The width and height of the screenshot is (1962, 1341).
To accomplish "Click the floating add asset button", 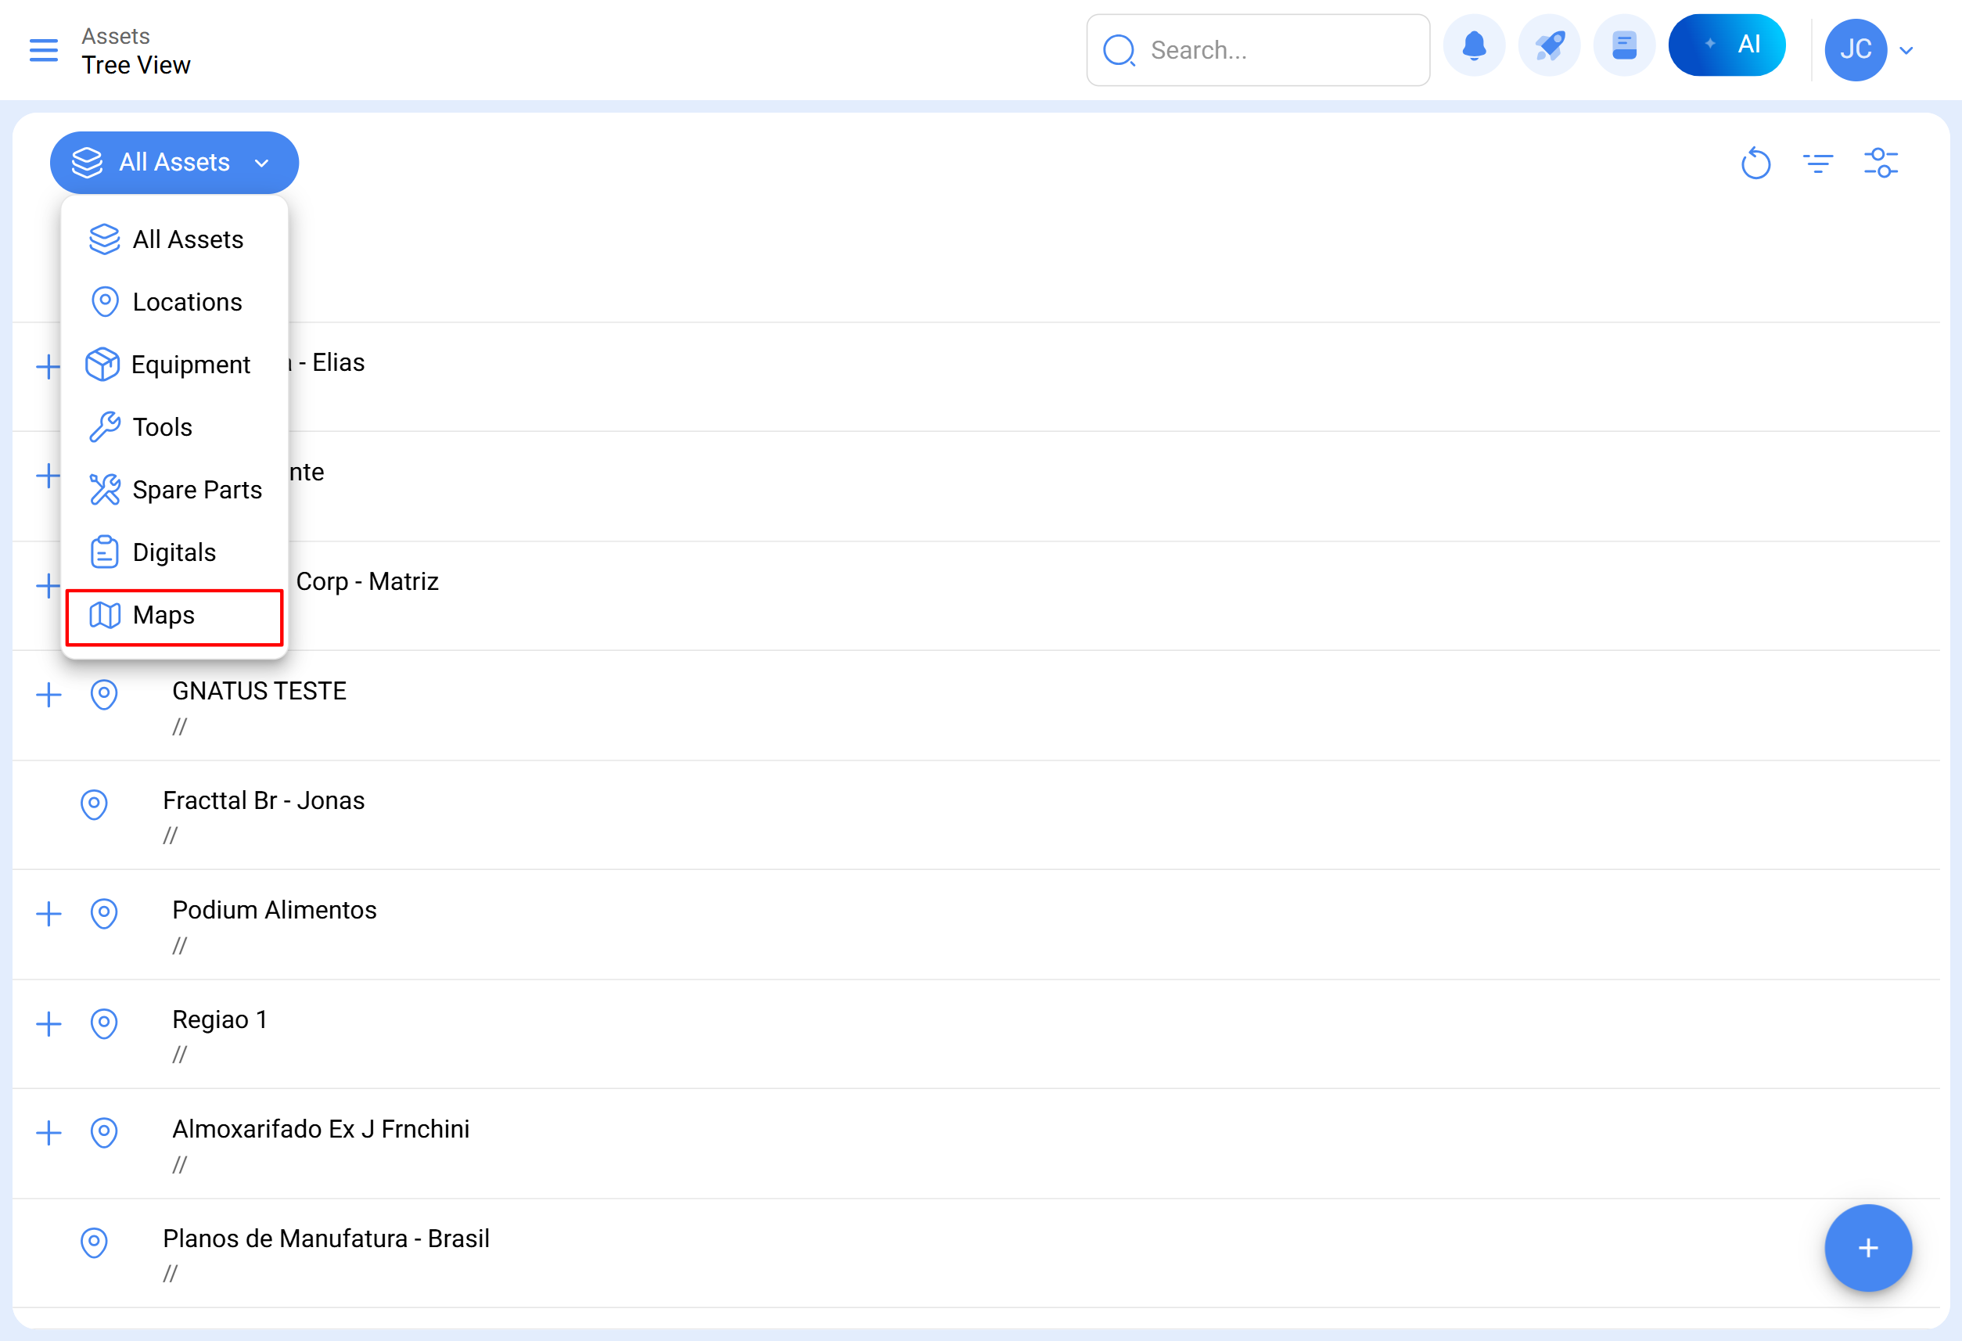I will (1867, 1247).
